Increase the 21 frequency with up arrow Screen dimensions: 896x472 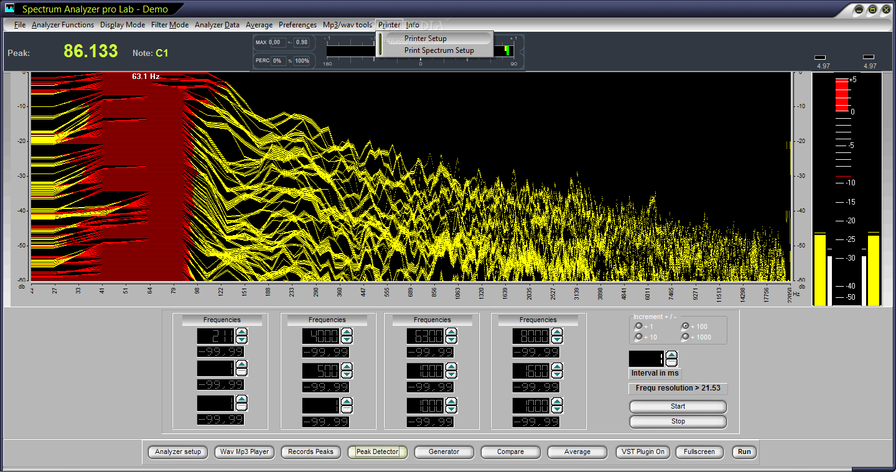(242, 333)
